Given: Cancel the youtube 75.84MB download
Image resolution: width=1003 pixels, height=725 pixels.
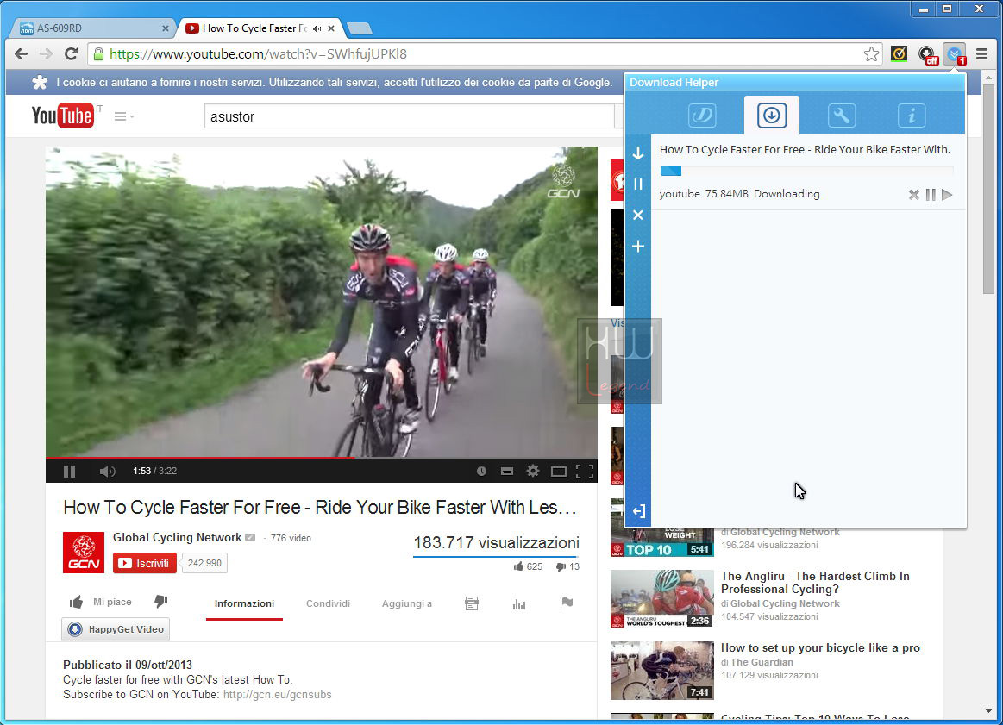Looking at the screenshot, I should point(914,194).
